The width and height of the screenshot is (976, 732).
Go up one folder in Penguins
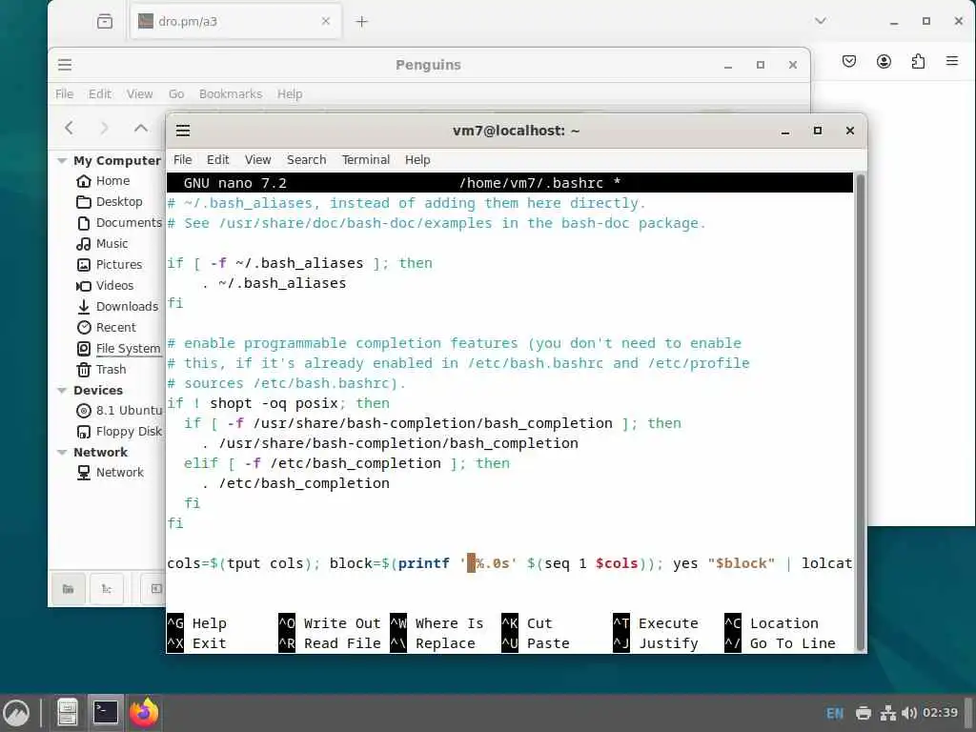click(141, 129)
